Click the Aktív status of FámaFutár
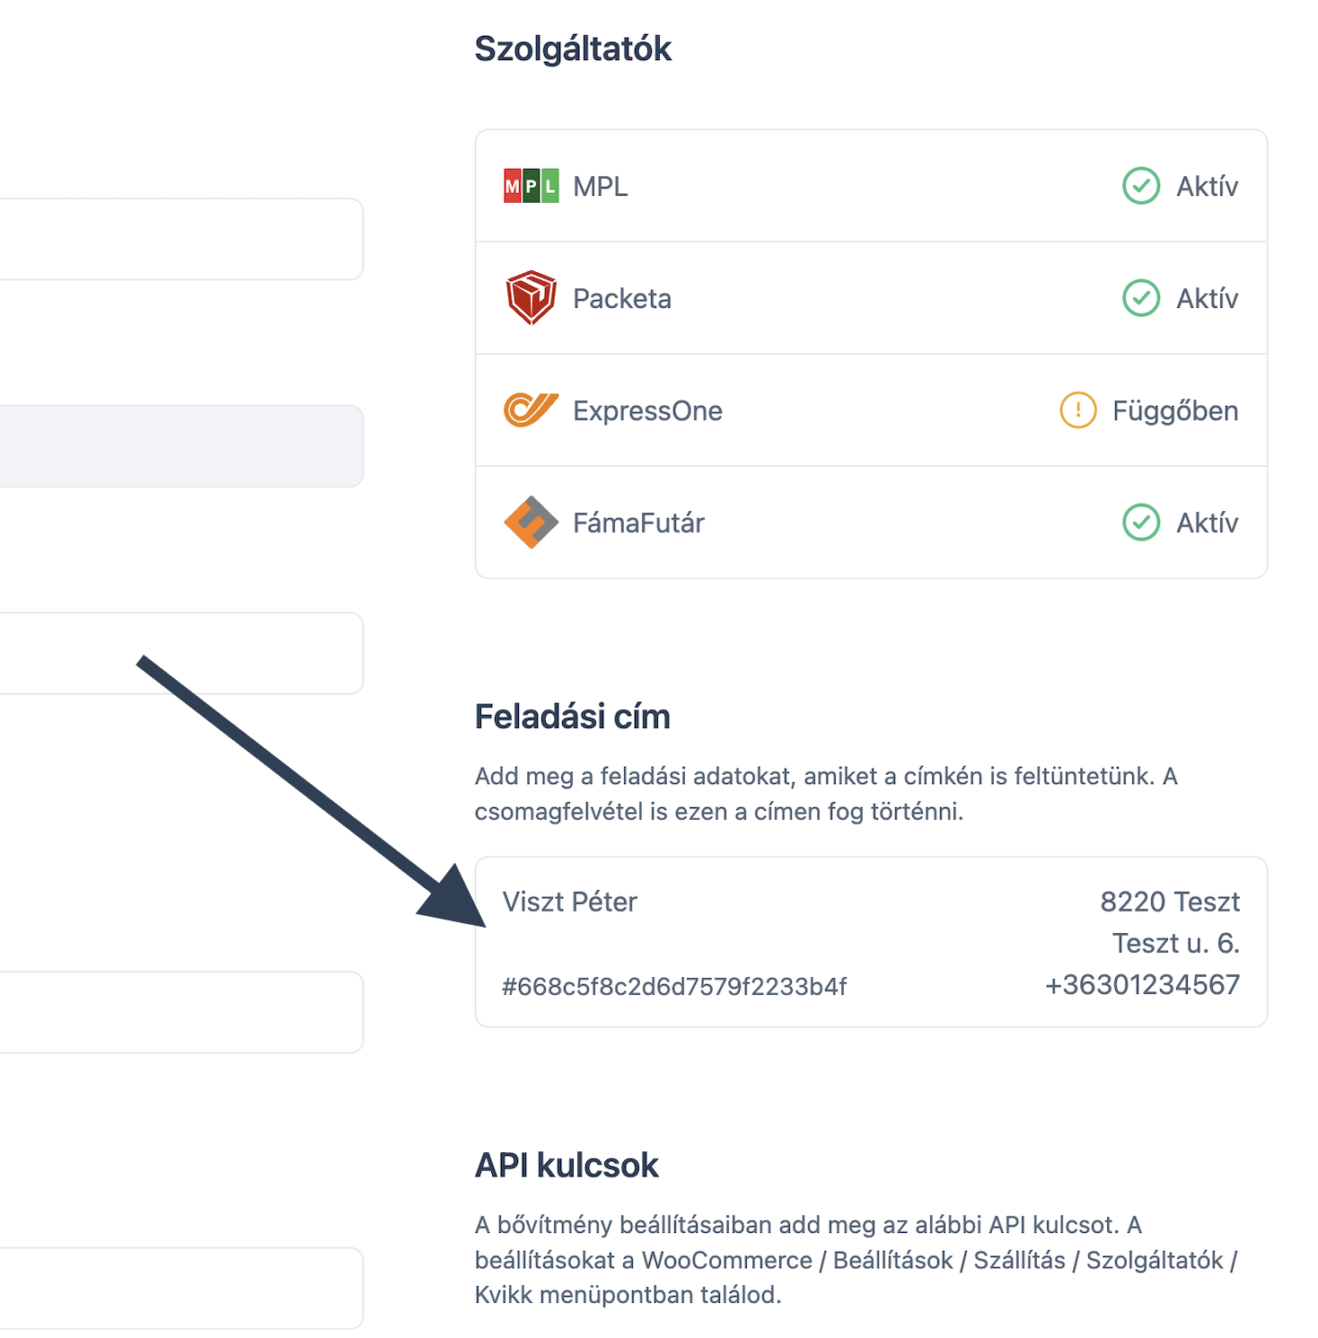 pyautogui.click(x=1207, y=523)
